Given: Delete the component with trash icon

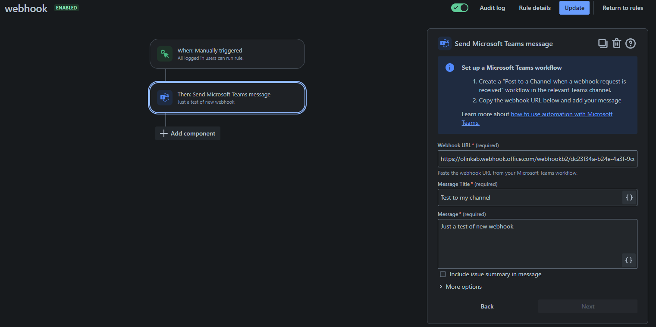Looking at the screenshot, I should point(617,43).
